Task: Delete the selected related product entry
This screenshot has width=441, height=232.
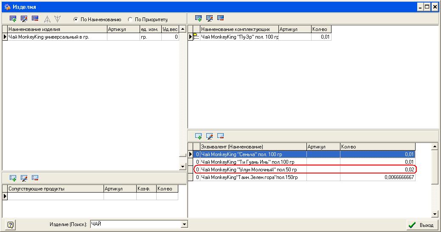Action: click(35, 178)
